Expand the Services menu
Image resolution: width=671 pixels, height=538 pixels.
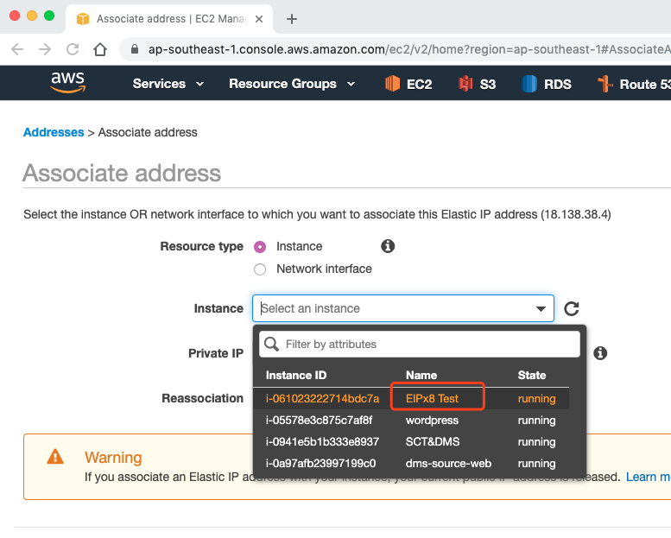point(168,84)
